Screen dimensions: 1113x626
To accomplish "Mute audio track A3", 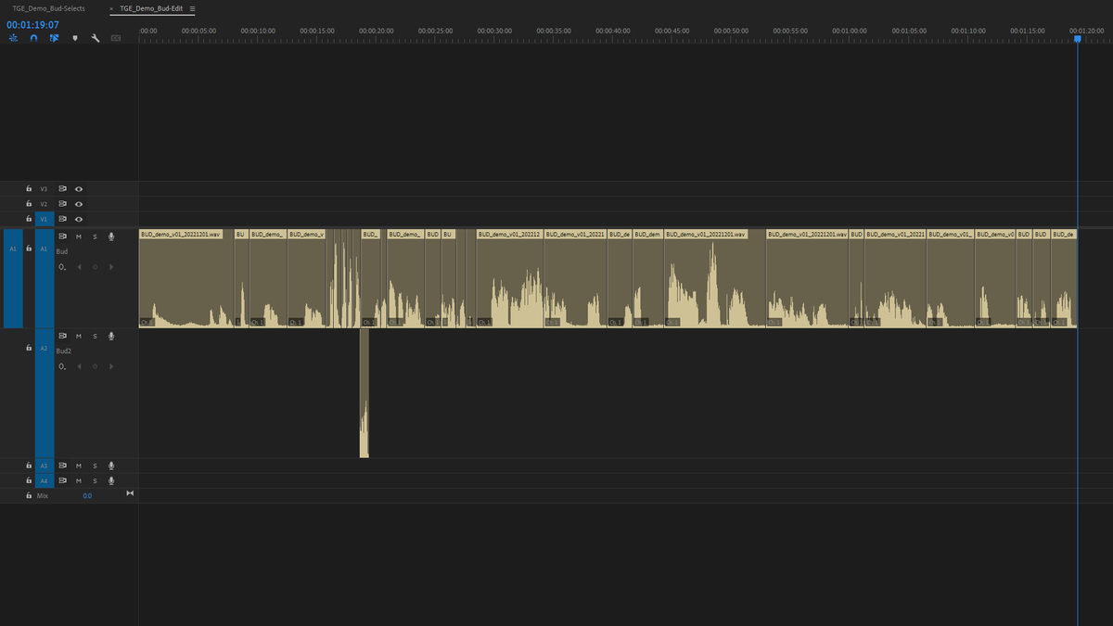I will point(79,466).
